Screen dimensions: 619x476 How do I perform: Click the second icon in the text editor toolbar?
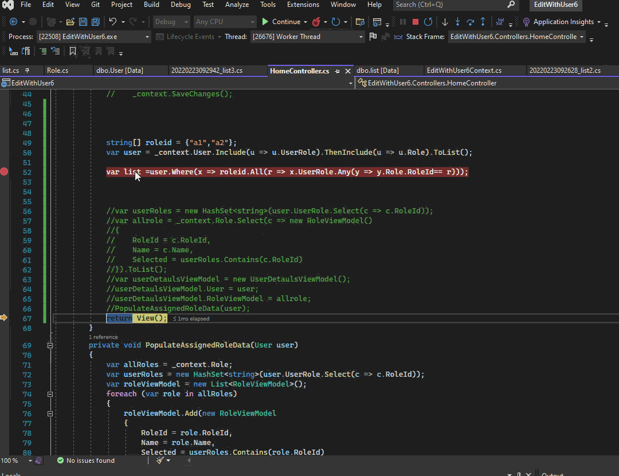[26, 52]
